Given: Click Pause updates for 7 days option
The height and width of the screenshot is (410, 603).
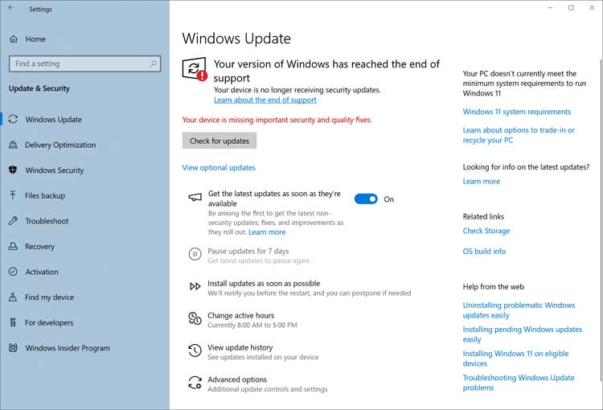Looking at the screenshot, I should (x=248, y=251).
